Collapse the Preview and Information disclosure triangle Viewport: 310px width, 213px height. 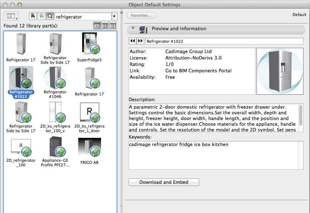click(x=134, y=28)
